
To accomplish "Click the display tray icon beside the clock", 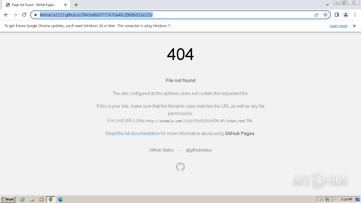I will (358, 199).
